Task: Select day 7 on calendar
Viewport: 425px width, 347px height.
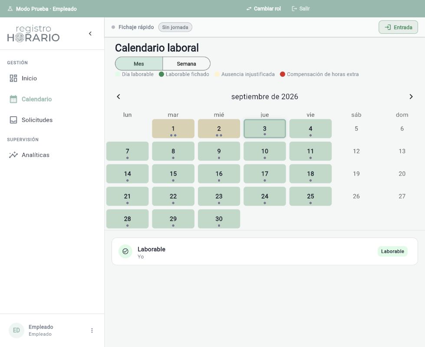Action: (127, 151)
